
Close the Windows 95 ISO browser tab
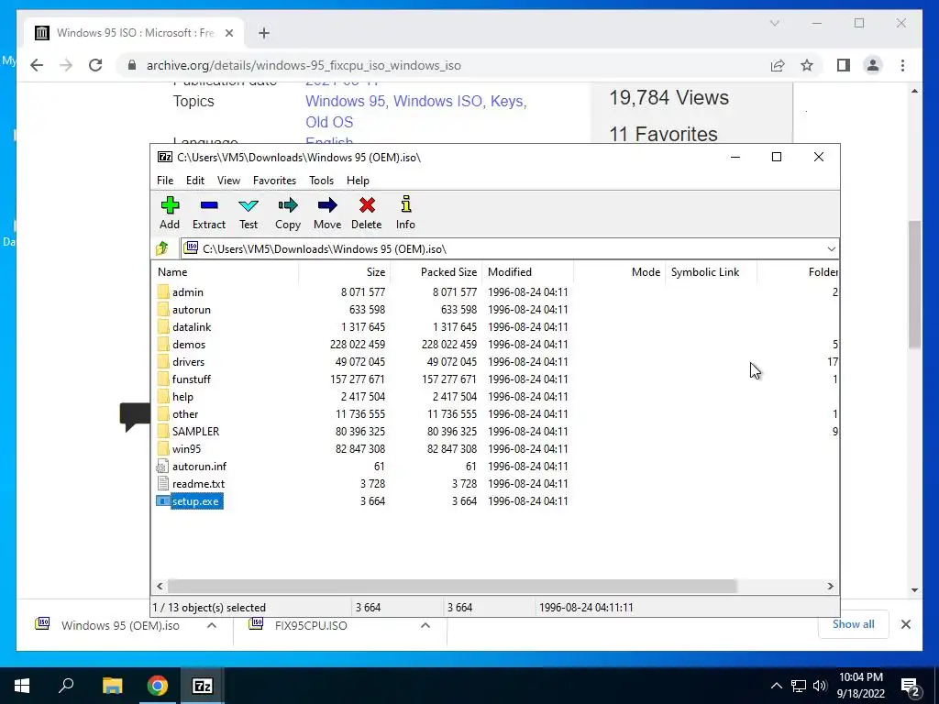(228, 33)
